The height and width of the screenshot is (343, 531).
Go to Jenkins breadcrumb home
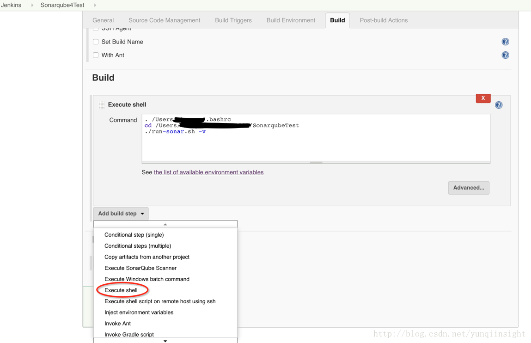click(11, 5)
